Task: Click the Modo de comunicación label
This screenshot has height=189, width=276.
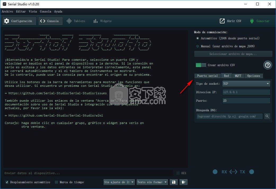Action: coord(211,32)
